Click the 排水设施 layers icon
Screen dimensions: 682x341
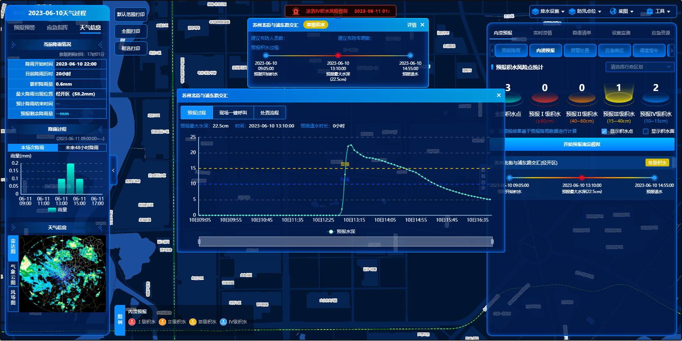[x=535, y=11]
